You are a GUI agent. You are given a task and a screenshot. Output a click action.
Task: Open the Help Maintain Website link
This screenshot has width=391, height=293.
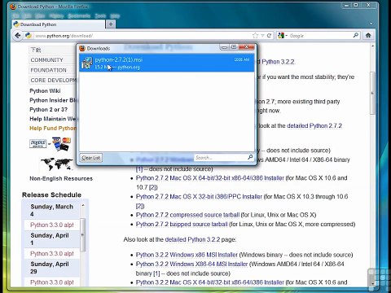(54, 119)
